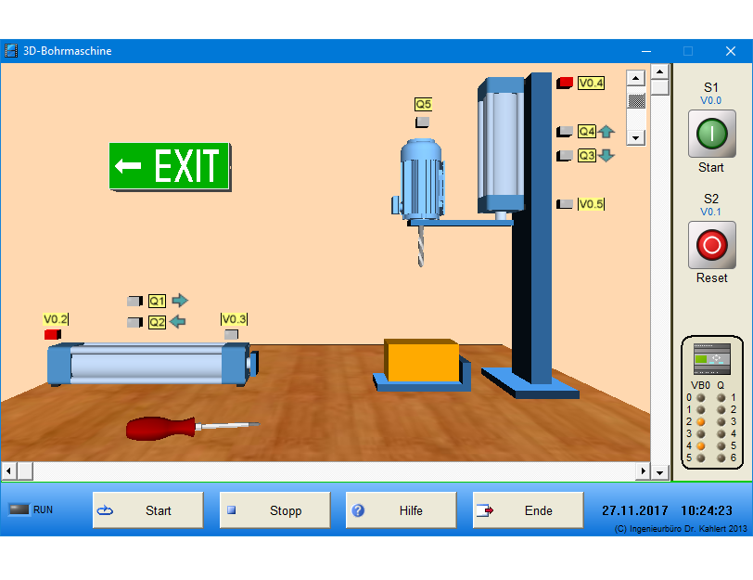Click the lit VB0 bit 4 LED
This screenshot has height=580, width=753.
701,446
